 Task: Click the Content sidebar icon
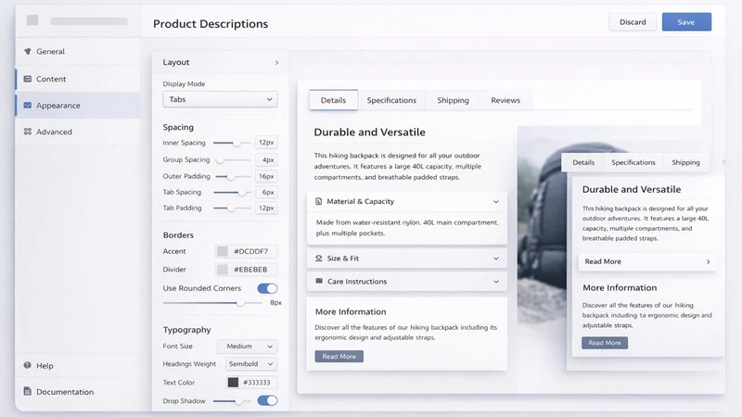[28, 79]
